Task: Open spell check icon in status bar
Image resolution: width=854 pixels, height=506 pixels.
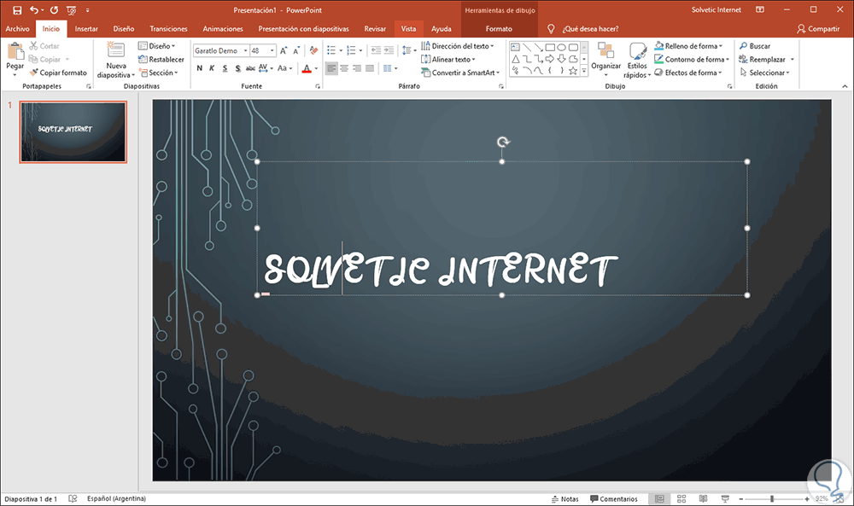Action: (73, 498)
